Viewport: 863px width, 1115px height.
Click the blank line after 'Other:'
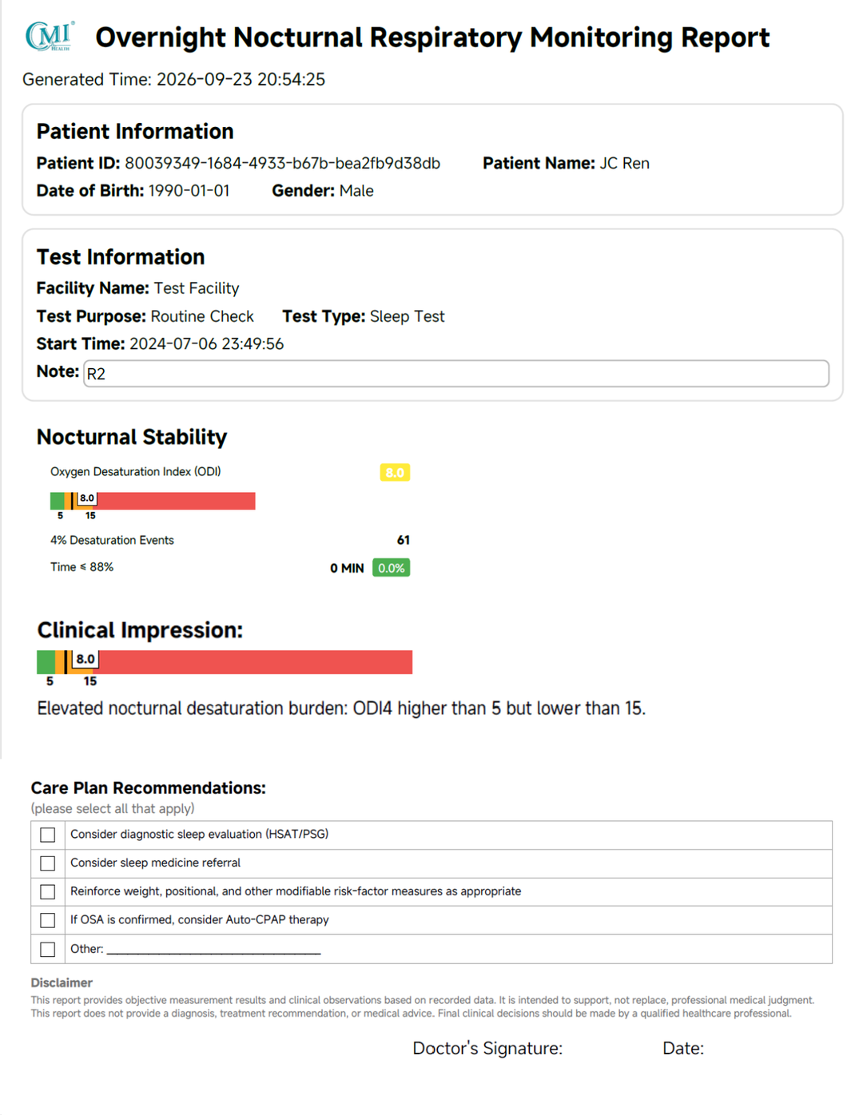coord(213,950)
